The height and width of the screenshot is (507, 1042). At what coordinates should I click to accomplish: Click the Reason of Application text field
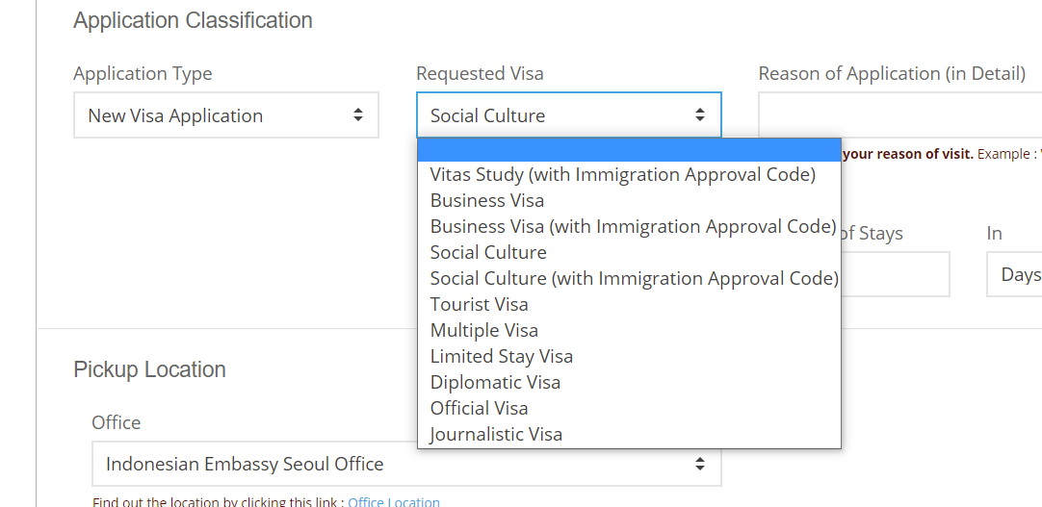pos(900,115)
